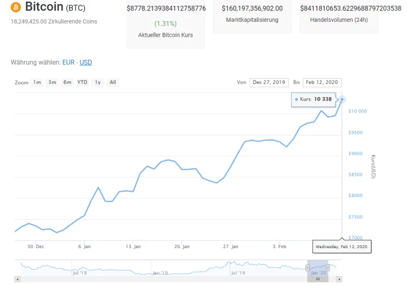Select the YTD zoom range
407x286 pixels.
click(x=83, y=83)
